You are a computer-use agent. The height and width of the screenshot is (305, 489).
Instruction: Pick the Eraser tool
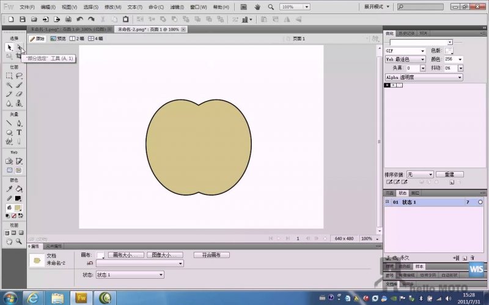19,94
